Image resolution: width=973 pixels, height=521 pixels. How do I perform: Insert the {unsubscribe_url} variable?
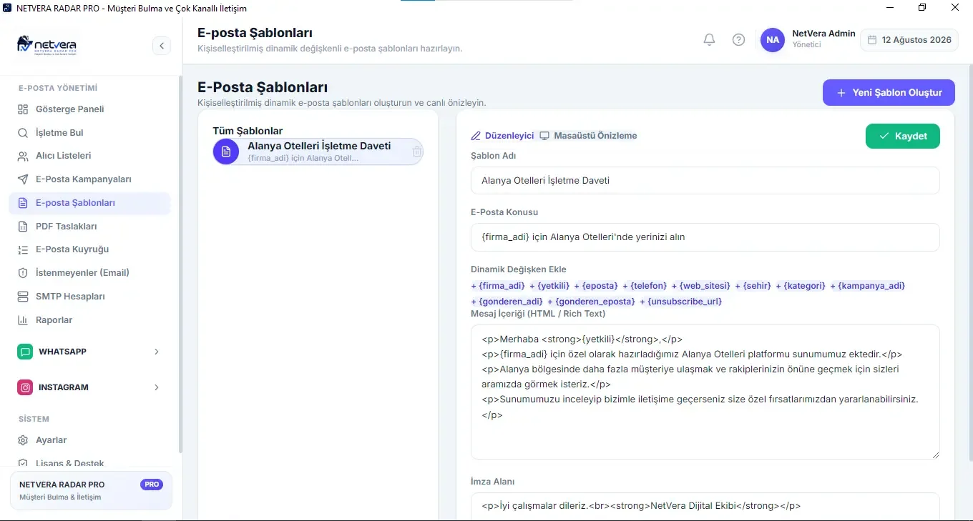[x=681, y=302]
